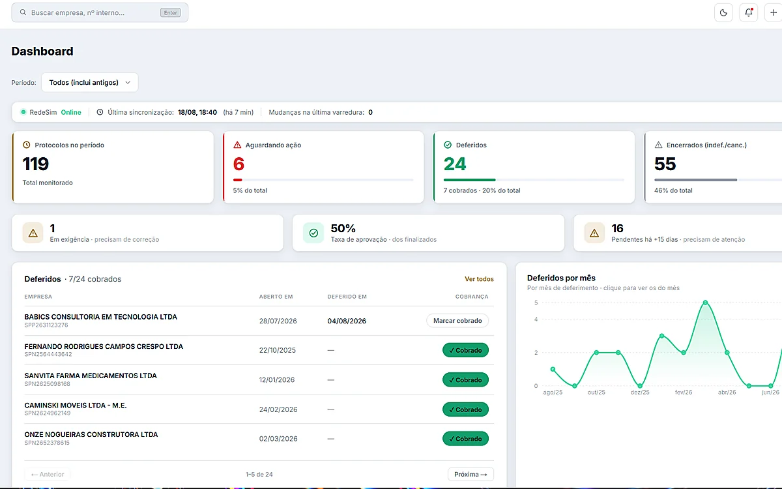
Task: Click protocol number SPP2631123276
Action: click(x=46, y=325)
